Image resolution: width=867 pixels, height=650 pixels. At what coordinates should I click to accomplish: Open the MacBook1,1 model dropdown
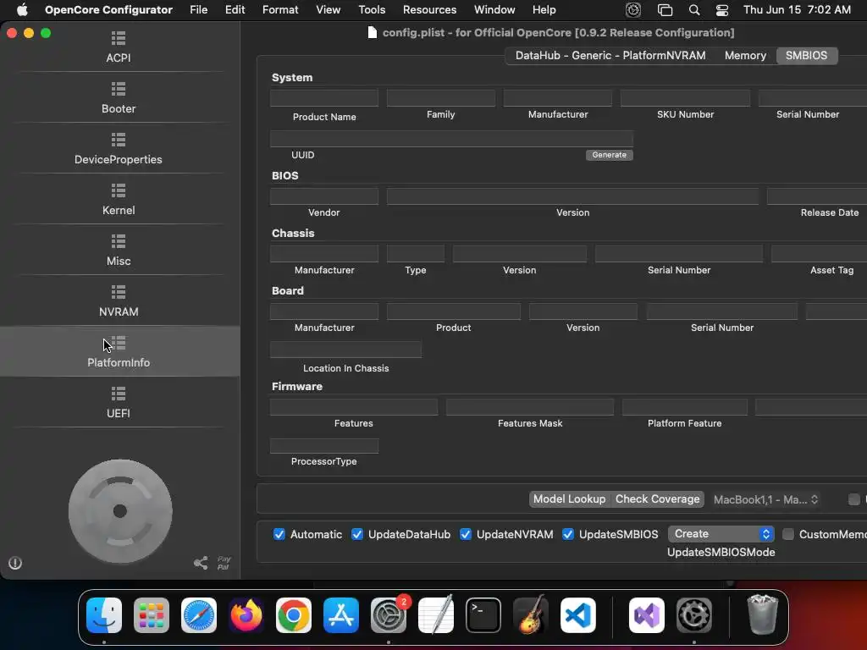(x=765, y=499)
